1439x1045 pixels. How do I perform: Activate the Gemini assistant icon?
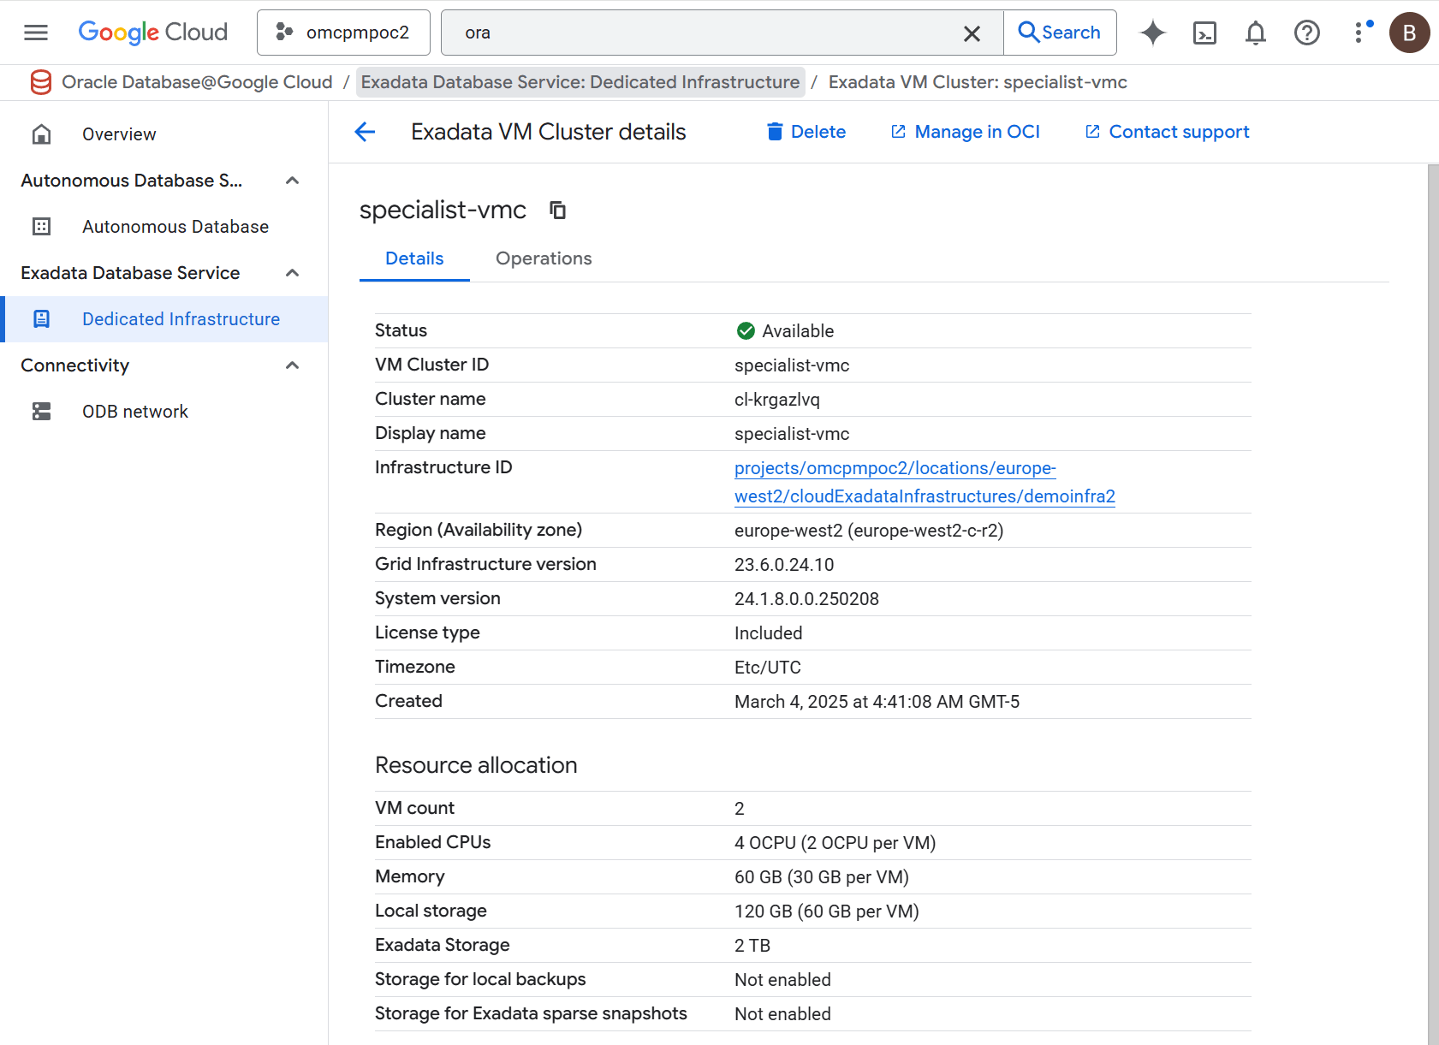coord(1153,33)
